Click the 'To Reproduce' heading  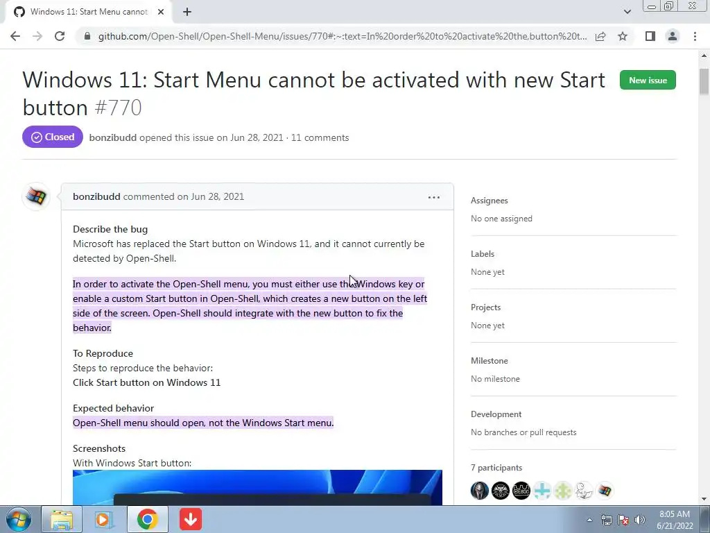point(103,353)
